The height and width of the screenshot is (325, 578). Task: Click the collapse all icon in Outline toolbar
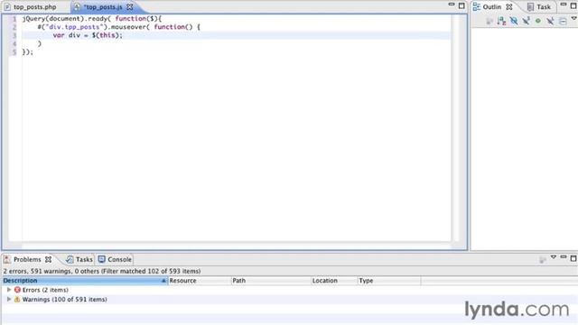[x=563, y=22]
